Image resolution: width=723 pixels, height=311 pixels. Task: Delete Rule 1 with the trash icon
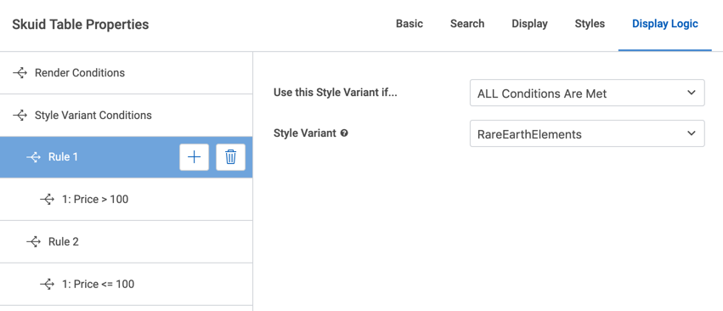tap(230, 157)
